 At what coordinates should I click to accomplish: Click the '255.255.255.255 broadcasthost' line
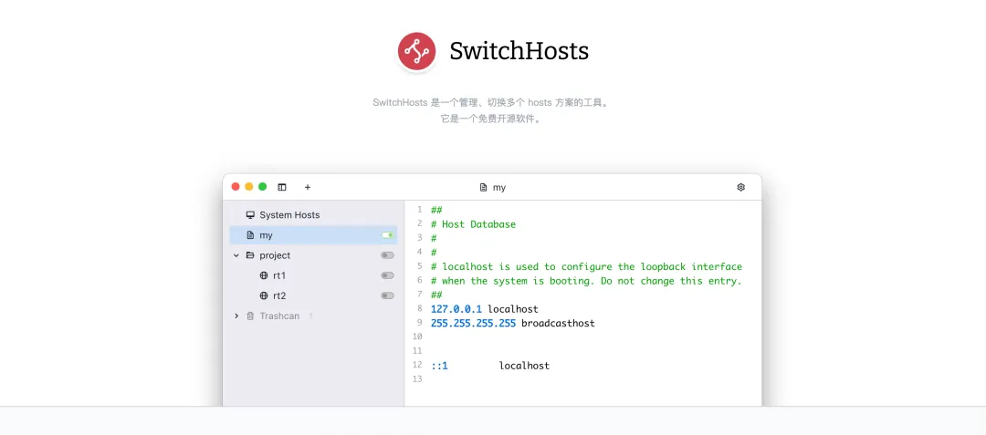(x=512, y=323)
